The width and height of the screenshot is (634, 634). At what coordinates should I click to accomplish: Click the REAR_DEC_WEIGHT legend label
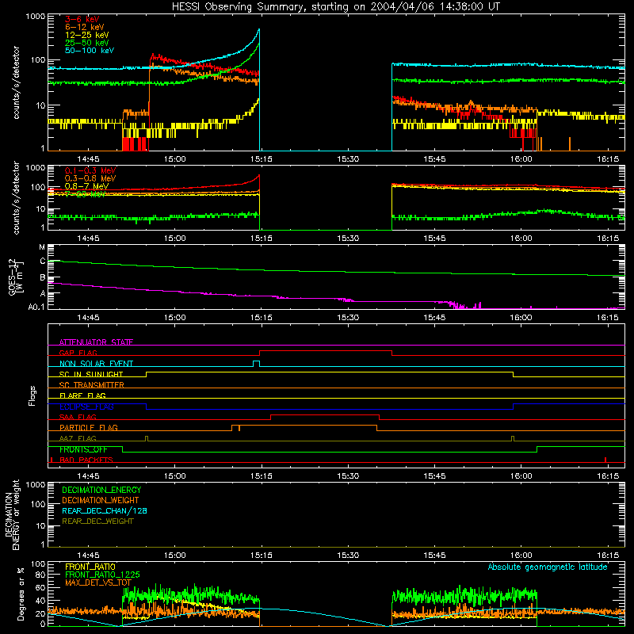pyautogui.click(x=97, y=521)
